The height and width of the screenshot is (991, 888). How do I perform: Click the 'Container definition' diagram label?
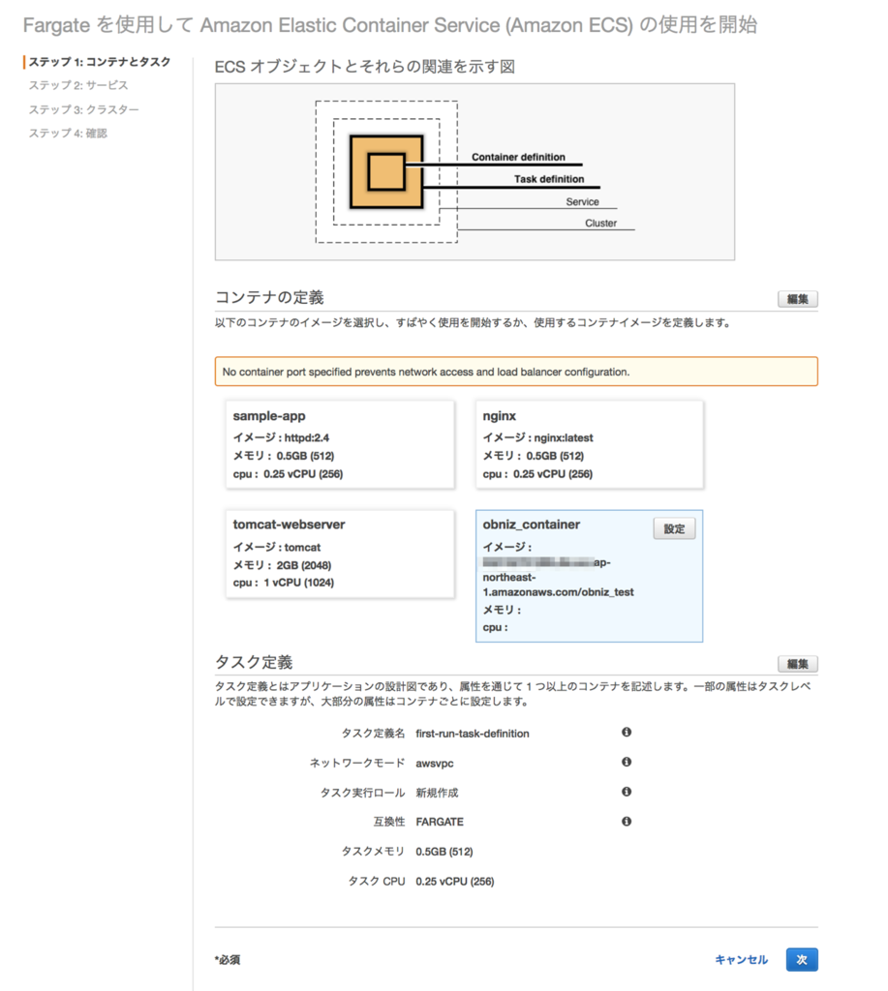(519, 157)
